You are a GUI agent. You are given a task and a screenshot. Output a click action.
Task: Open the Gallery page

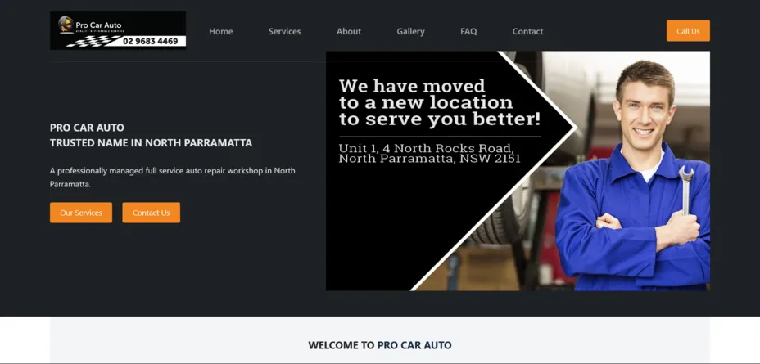pos(410,31)
